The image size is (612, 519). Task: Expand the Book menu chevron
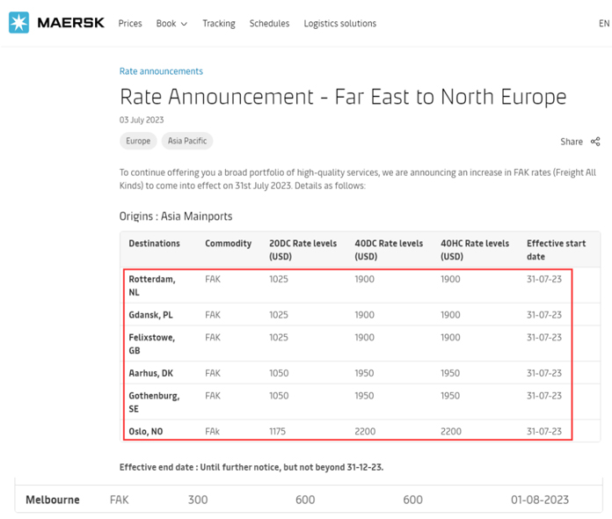(x=185, y=24)
